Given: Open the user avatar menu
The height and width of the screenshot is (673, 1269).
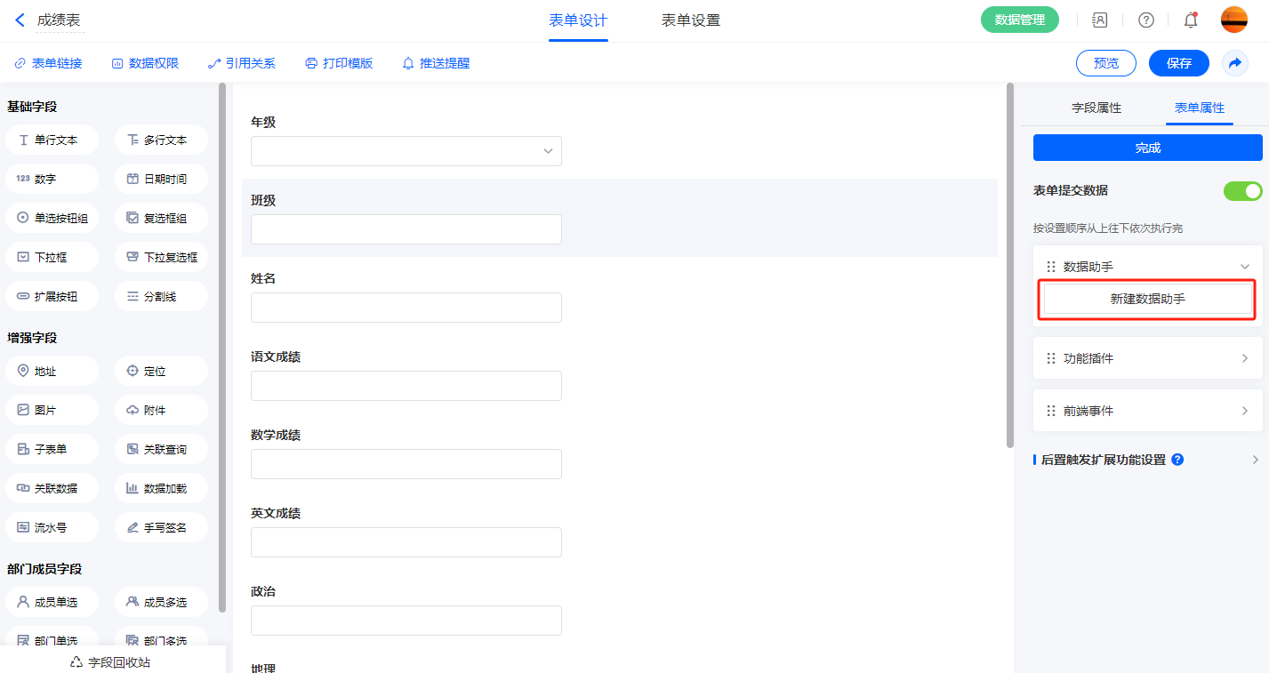Looking at the screenshot, I should (1233, 20).
